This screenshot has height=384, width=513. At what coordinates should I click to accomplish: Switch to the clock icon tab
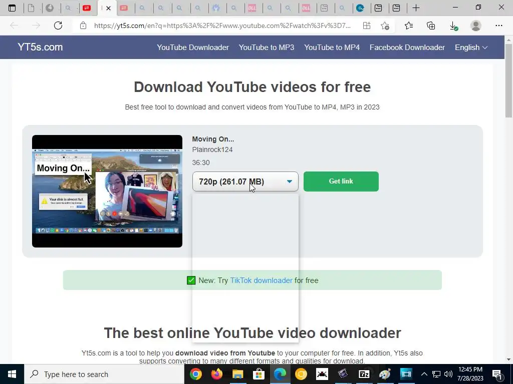tap(50, 8)
